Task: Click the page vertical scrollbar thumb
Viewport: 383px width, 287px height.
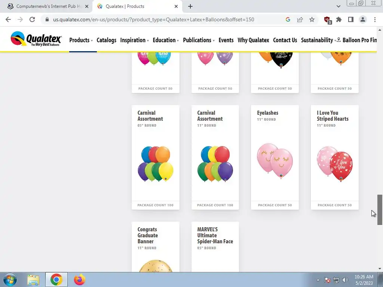Action: tap(380, 210)
